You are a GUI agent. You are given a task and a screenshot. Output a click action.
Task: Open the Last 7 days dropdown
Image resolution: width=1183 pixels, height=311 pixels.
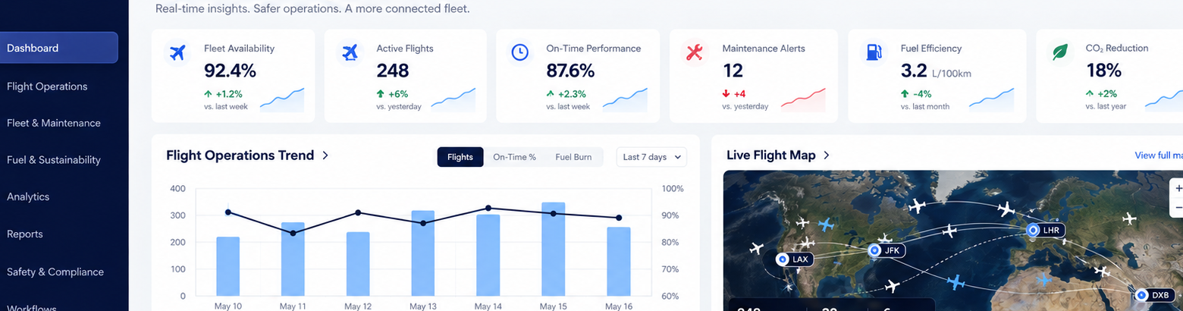pos(651,157)
